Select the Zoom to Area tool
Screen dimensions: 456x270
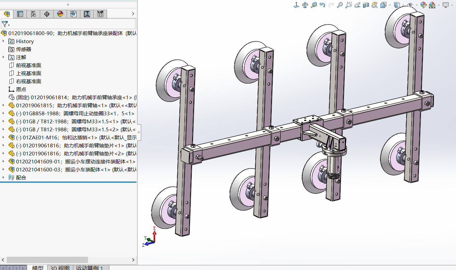[x=349, y=5]
